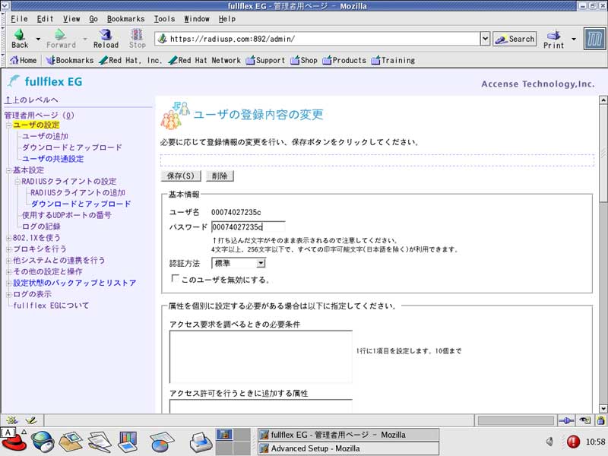This screenshot has height=456, width=608.
Task: Follow the 上のレベルへ link
Action: (x=31, y=100)
